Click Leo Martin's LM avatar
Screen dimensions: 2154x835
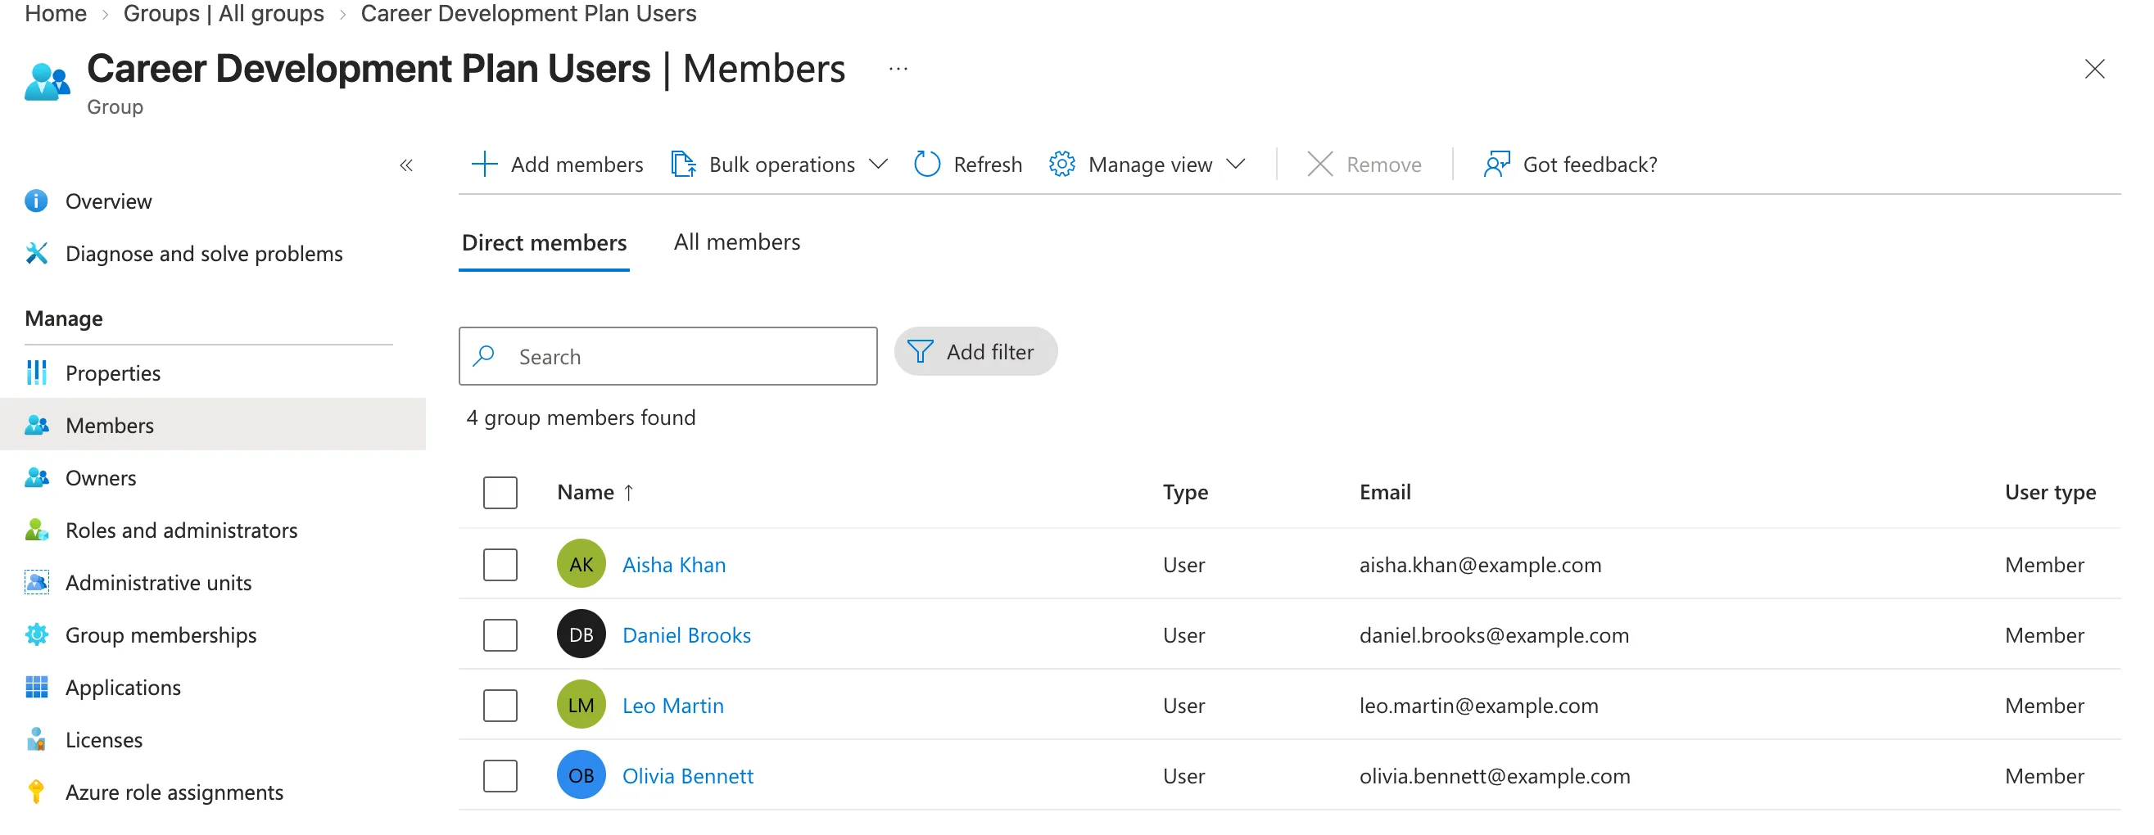tap(581, 706)
